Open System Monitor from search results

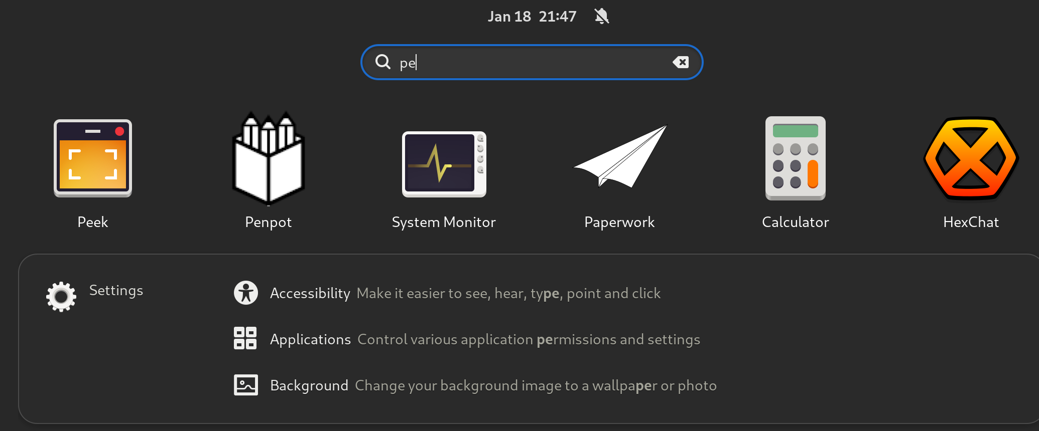(x=444, y=164)
